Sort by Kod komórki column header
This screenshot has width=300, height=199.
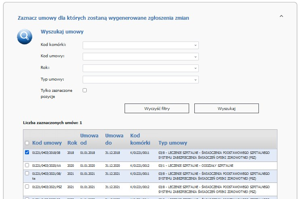coord(140,139)
